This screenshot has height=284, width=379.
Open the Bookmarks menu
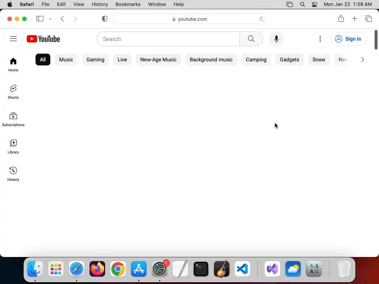coord(128,4)
